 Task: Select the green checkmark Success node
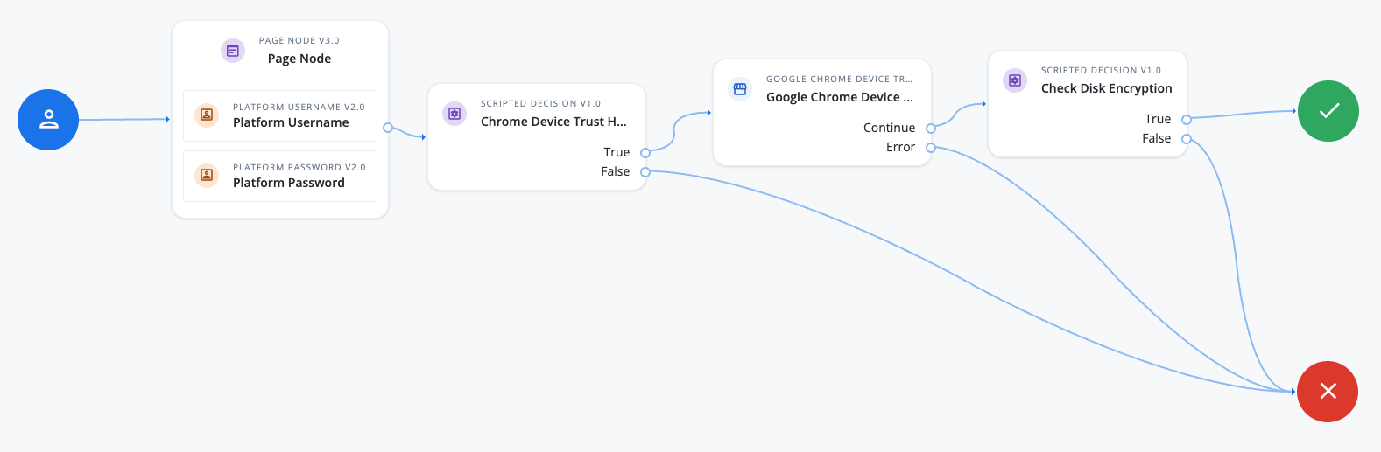pyautogui.click(x=1328, y=111)
